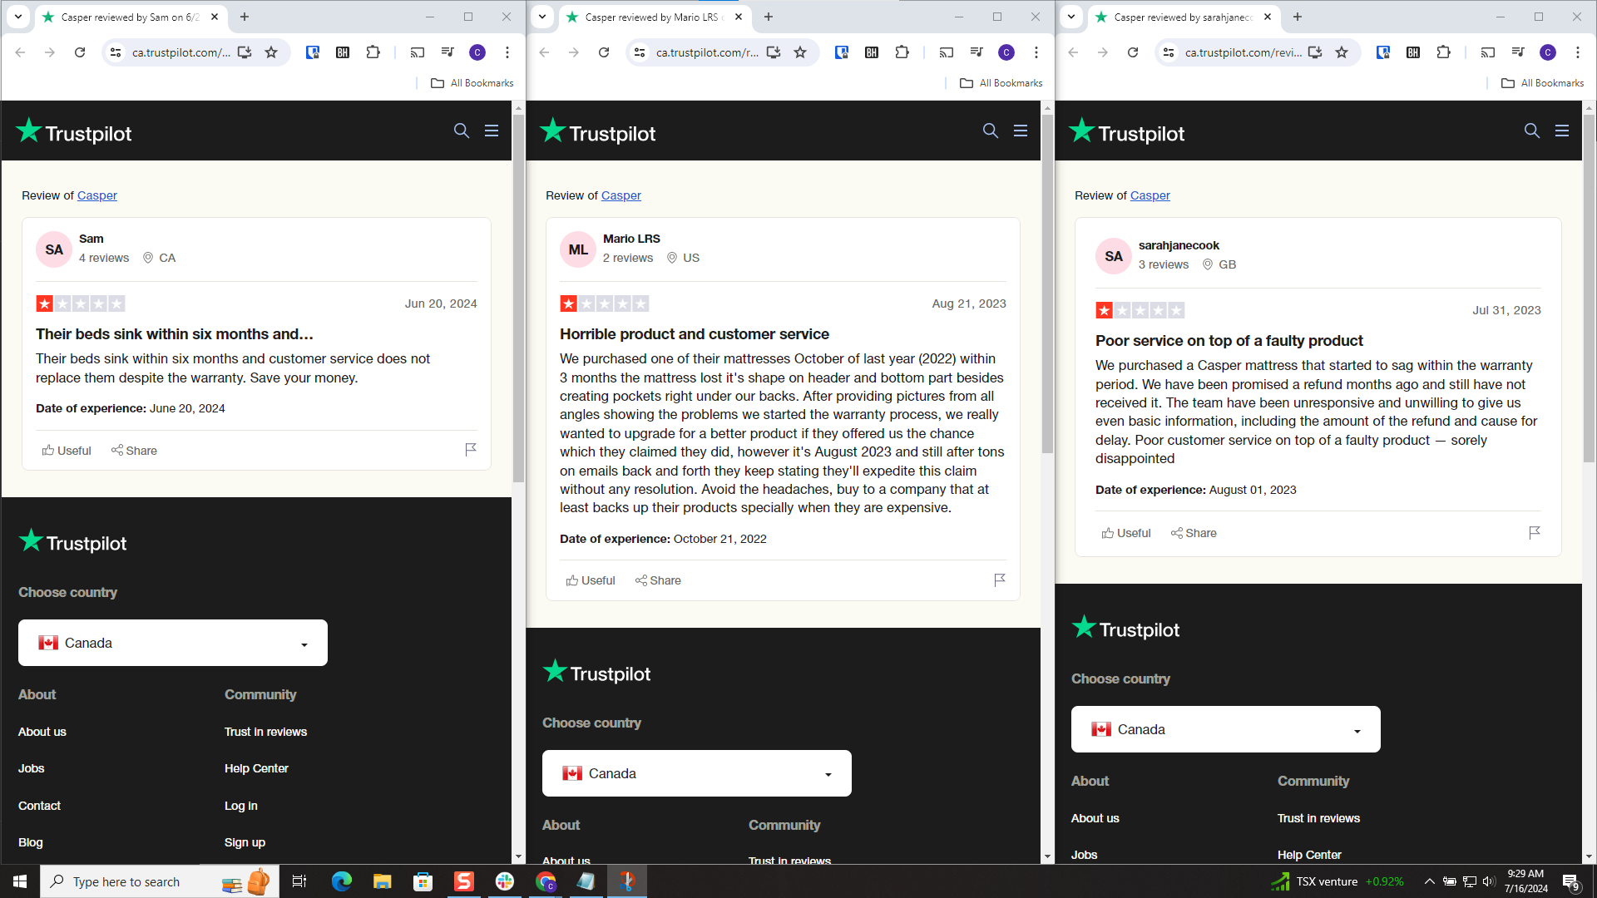Expand Canada country dropdown in left window

pyautogui.click(x=173, y=643)
